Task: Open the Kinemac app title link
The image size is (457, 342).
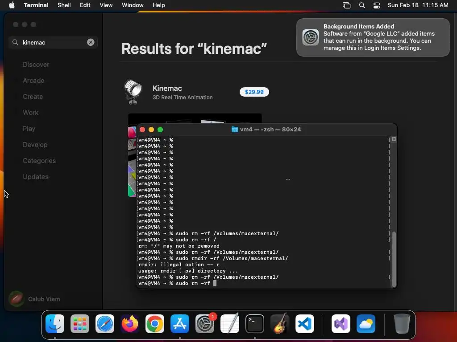Action: point(167,88)
